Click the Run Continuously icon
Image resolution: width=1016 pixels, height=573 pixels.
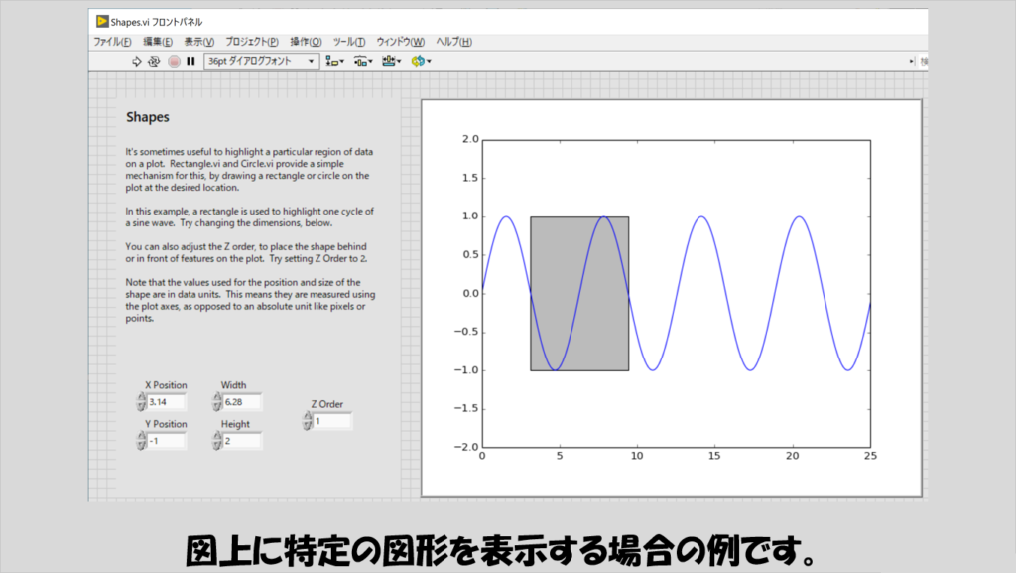pos(154,62)
